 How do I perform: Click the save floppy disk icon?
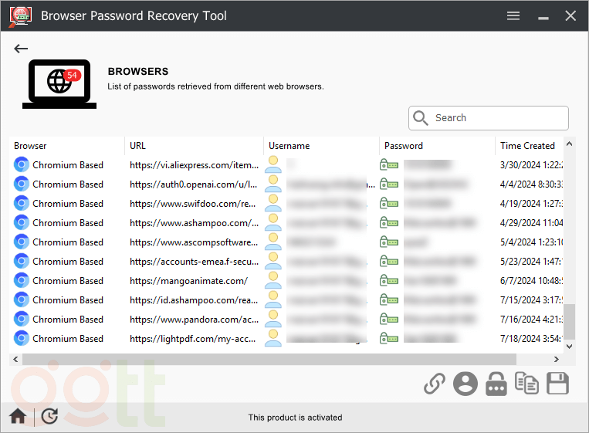[557, 384]
